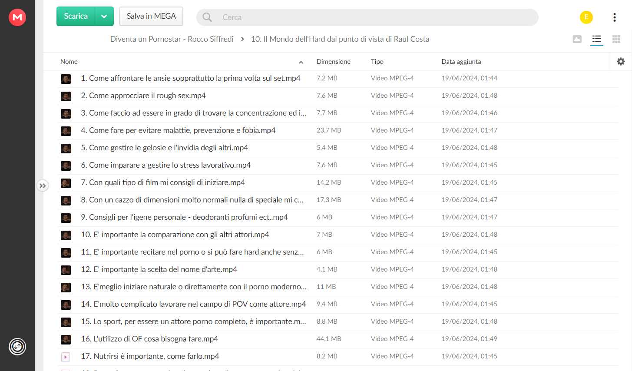Image resolution: width=632 pixels, height=371 pixels.
Task: Open column settings gear icon
Action: point(621,62)
